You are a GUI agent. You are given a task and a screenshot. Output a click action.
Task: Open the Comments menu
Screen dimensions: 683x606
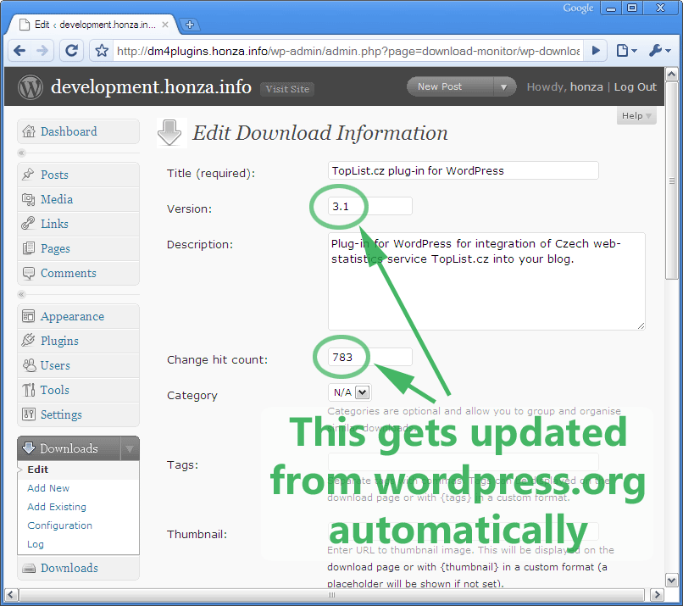click(69, 273)
